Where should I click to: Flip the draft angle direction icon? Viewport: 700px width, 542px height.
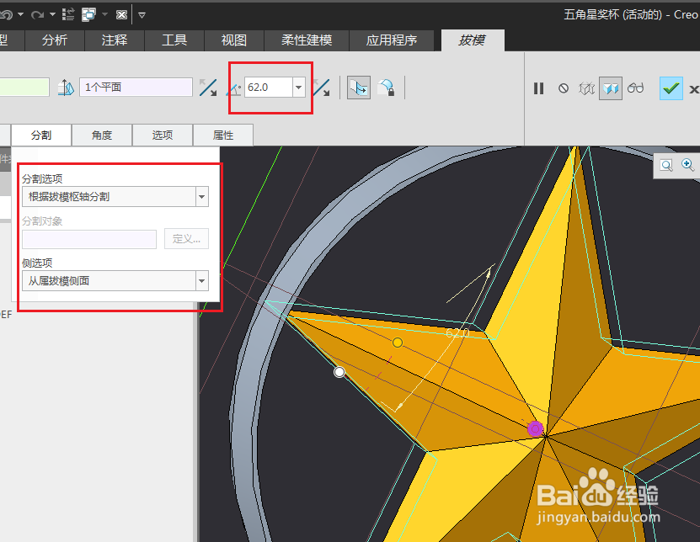[x=322, y=88]
